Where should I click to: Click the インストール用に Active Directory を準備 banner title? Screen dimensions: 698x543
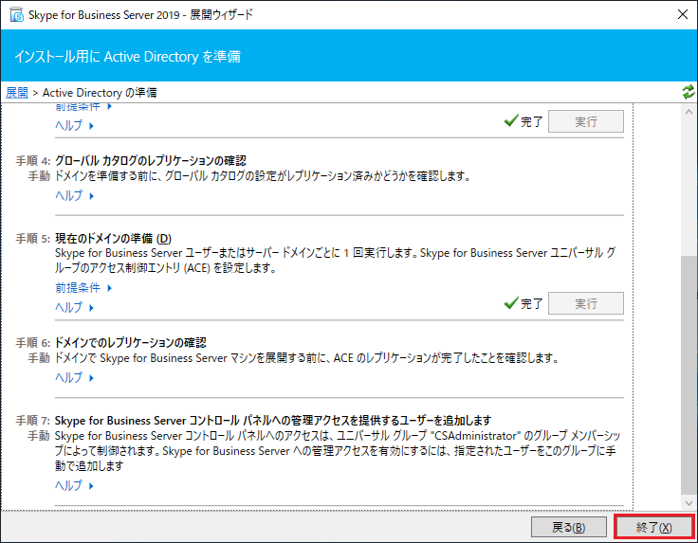click(x=127, y=57)
